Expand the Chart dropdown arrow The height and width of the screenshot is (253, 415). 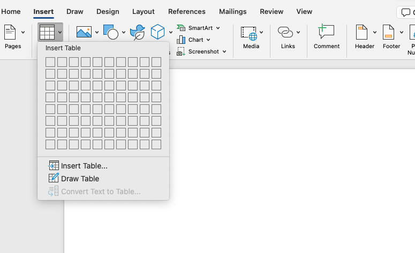pos(208,40)
